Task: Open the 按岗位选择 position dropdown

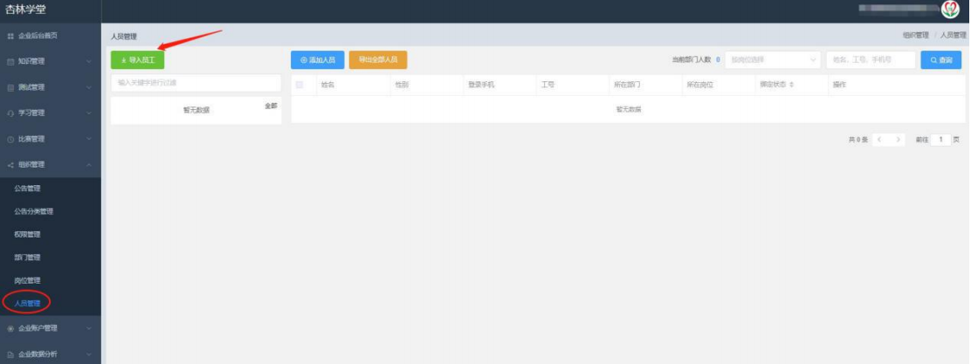Action: point(773,60)
